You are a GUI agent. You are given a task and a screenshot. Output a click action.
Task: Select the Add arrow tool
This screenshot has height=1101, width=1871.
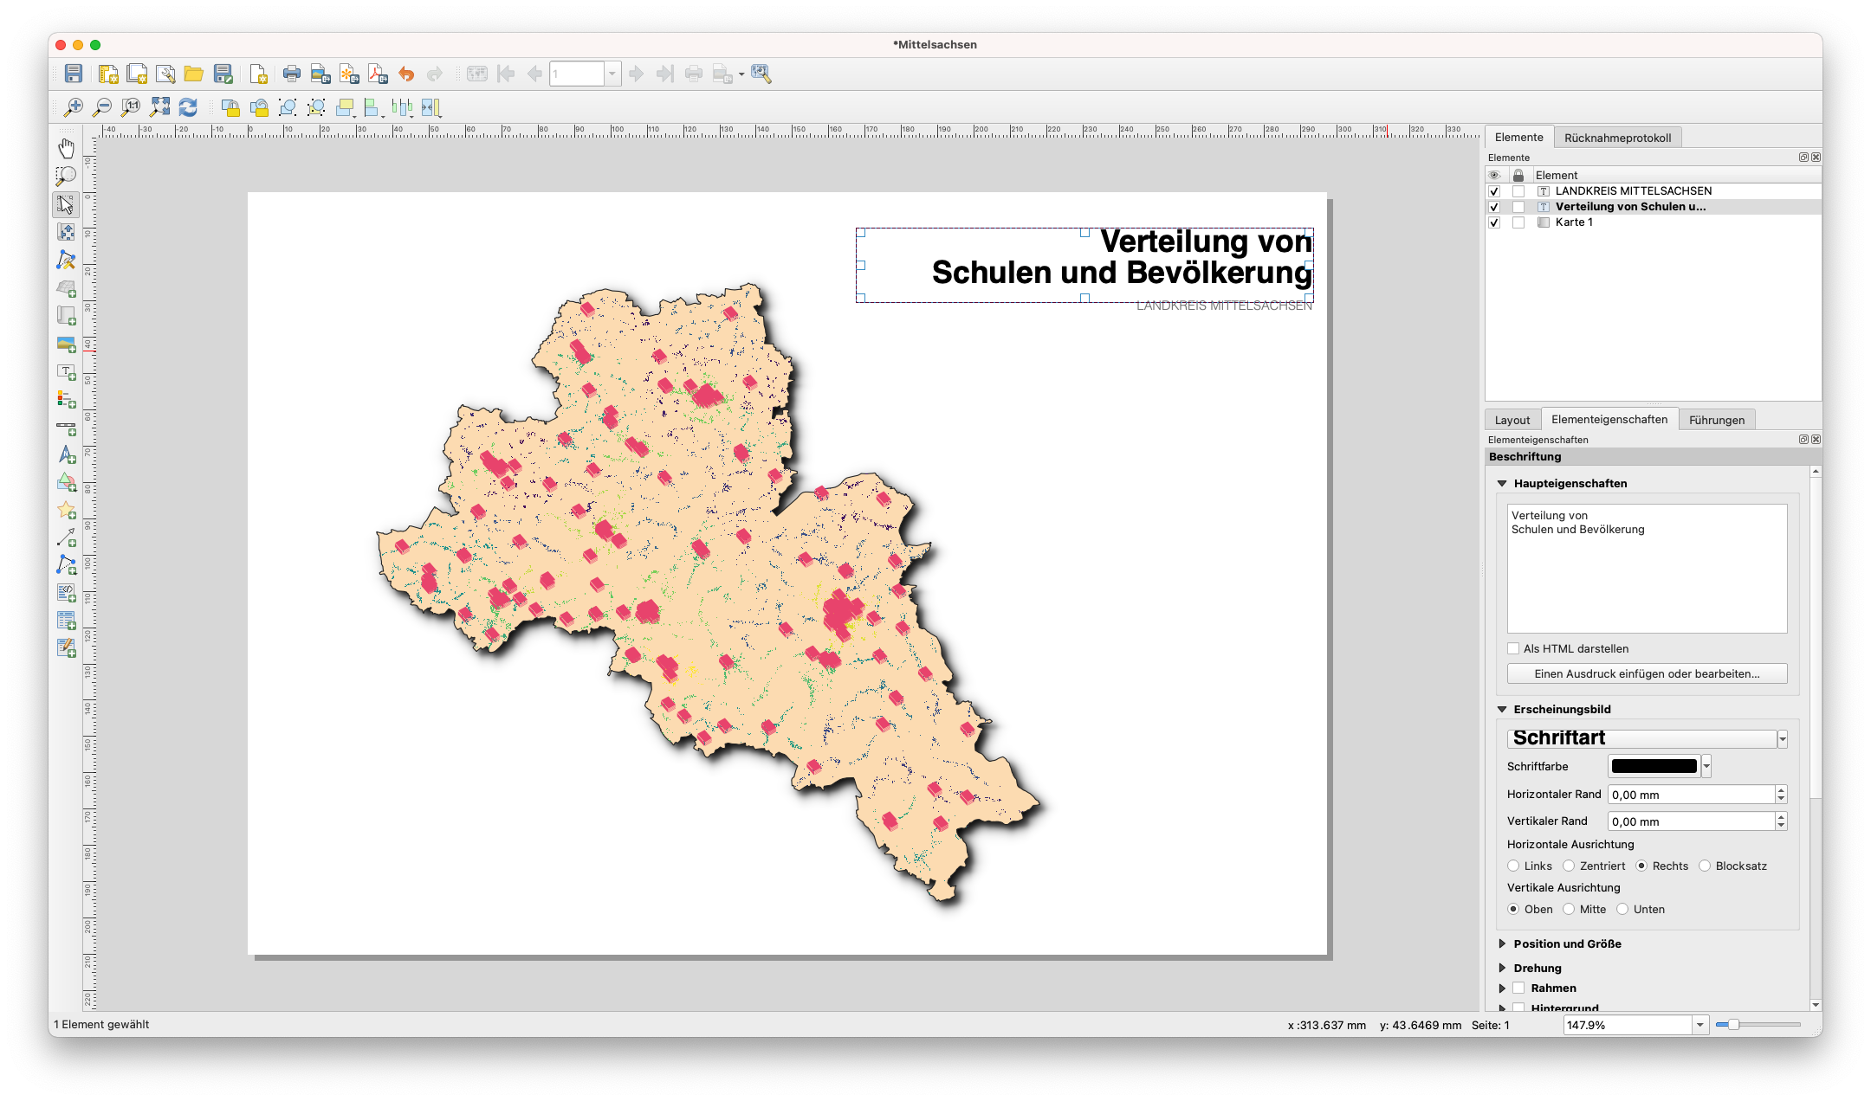click(66, 538)
